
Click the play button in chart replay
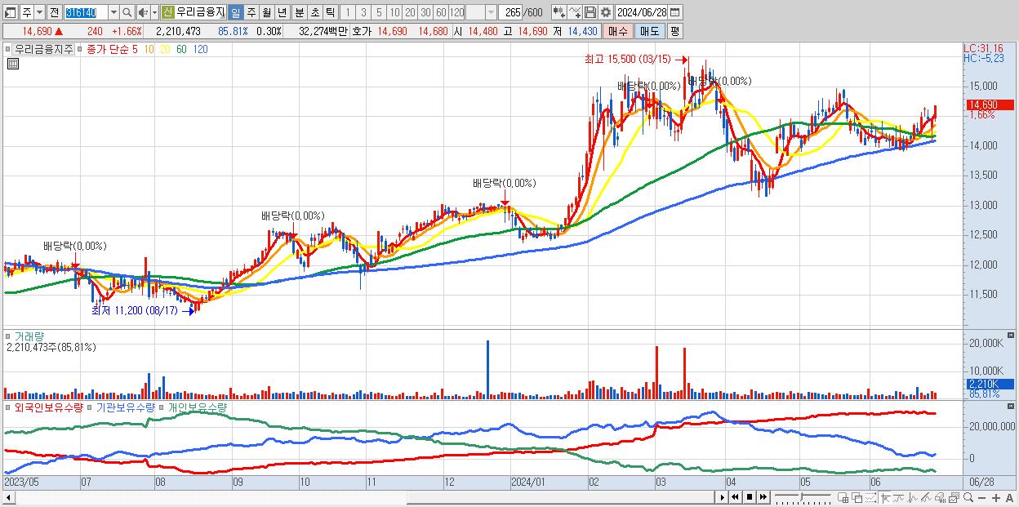722,497
